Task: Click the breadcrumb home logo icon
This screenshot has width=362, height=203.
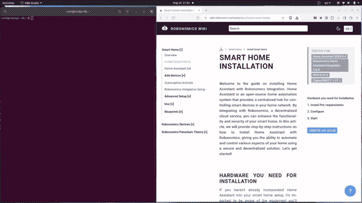Action: (221, 49)
